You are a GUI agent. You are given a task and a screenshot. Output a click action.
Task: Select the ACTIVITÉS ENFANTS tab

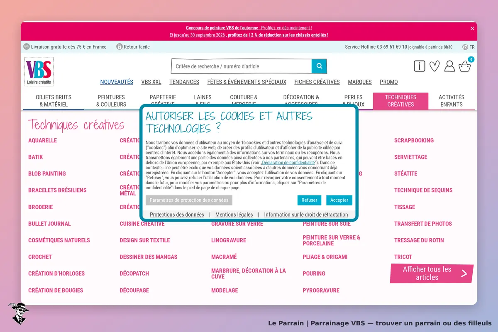[452, 101]
